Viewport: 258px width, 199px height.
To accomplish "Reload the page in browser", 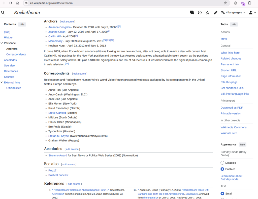I will (x=11, y=3).
